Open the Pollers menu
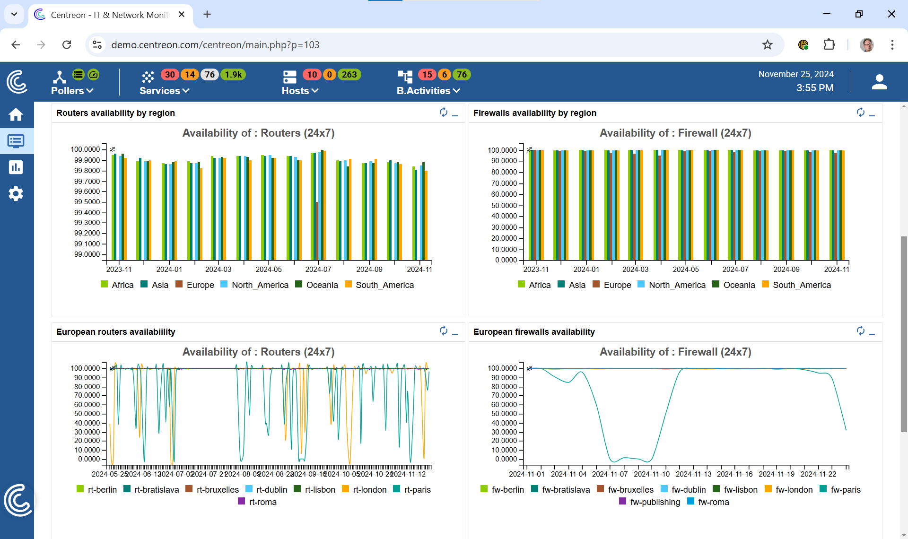Viewport: 908px width, 539px height. coord(71,90)
